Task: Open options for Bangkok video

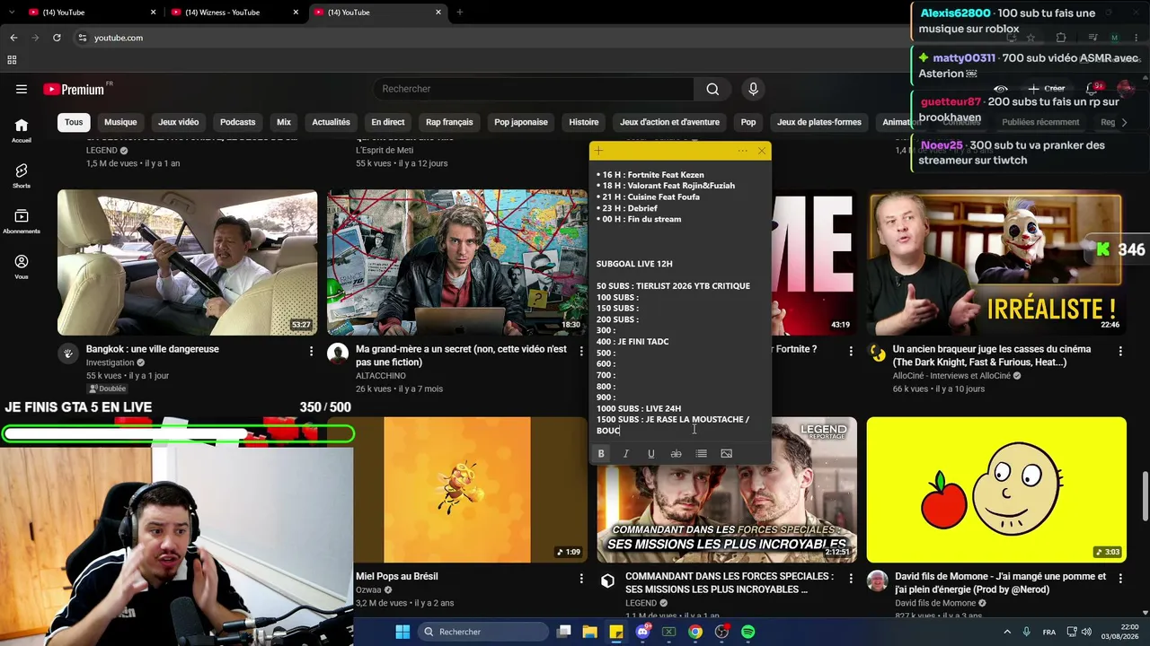Action: point(311,351)
